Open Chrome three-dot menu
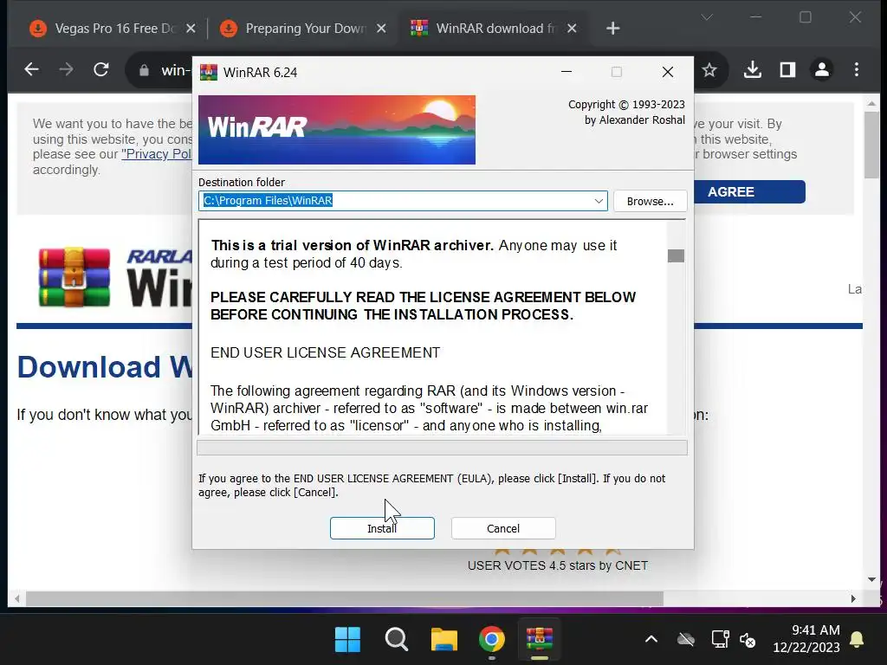This screenshot has height=665, width=887. [x=857, y=69]
